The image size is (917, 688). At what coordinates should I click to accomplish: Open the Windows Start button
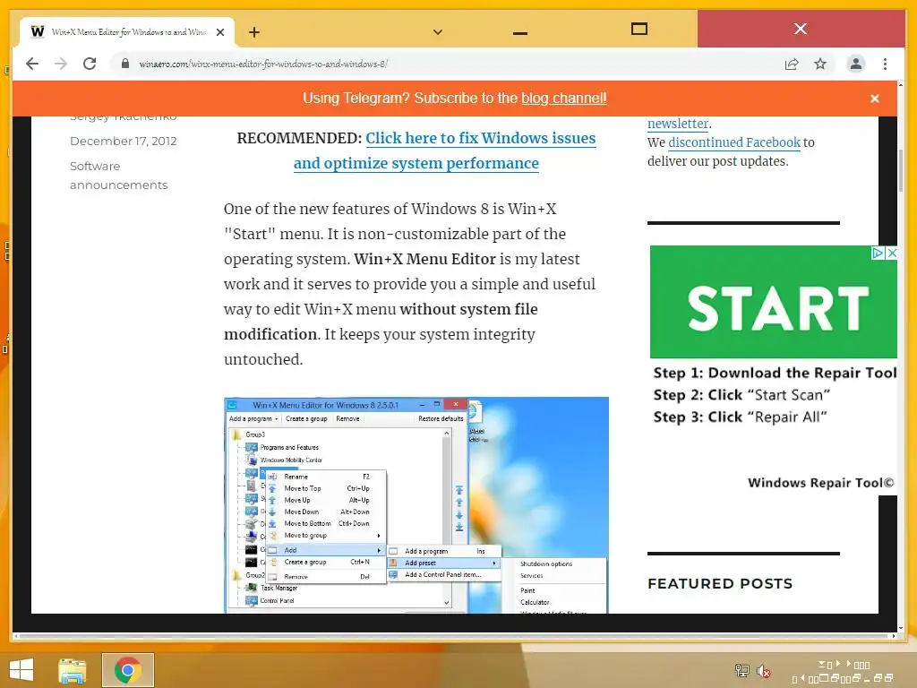[x=21, y=670]
